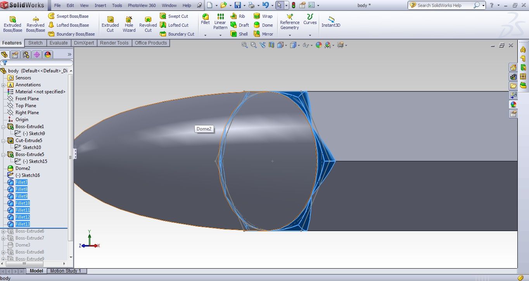The height and width of the screenshot is (281, 529).
Task: Select the Mirror tool
Action: [x=264, y=34]
